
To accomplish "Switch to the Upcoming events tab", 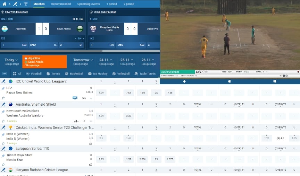I will pyautogui.click(x=89, y=4).
